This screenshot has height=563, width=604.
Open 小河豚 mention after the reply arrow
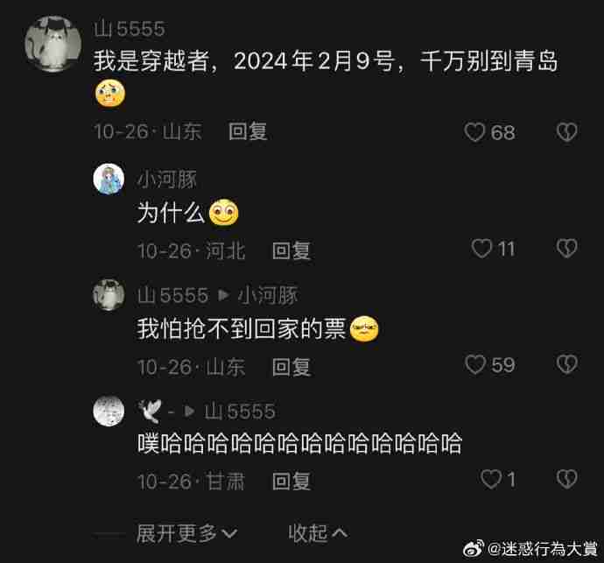click(268, 296)
